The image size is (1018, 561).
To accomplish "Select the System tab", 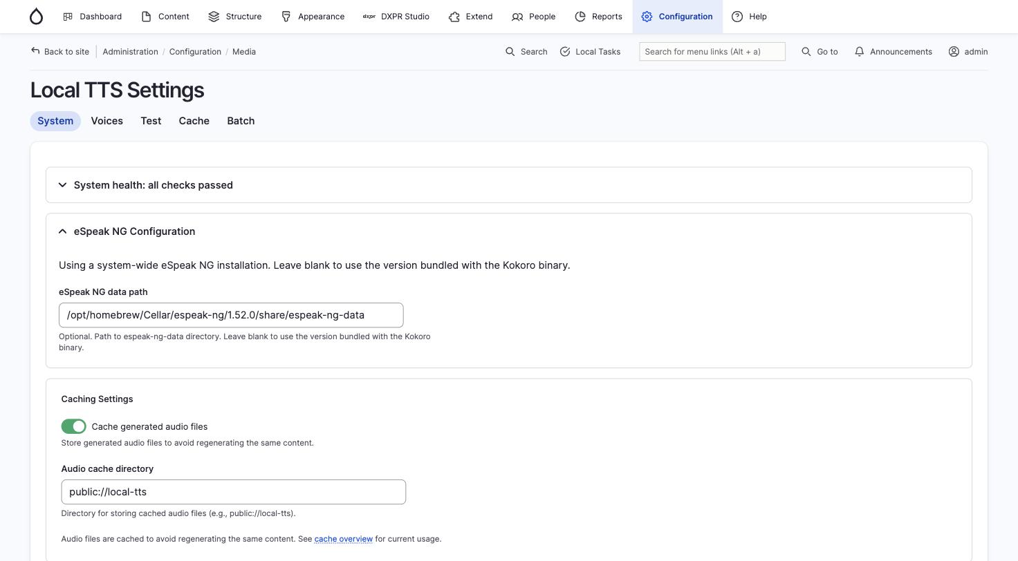I will [x=55, y=121].
